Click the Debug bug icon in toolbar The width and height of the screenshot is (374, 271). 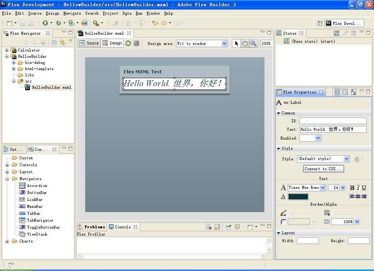click(x=58, y=23)
